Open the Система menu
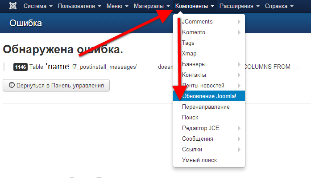This screenshot has height=178, width=311. click(37, 7)
